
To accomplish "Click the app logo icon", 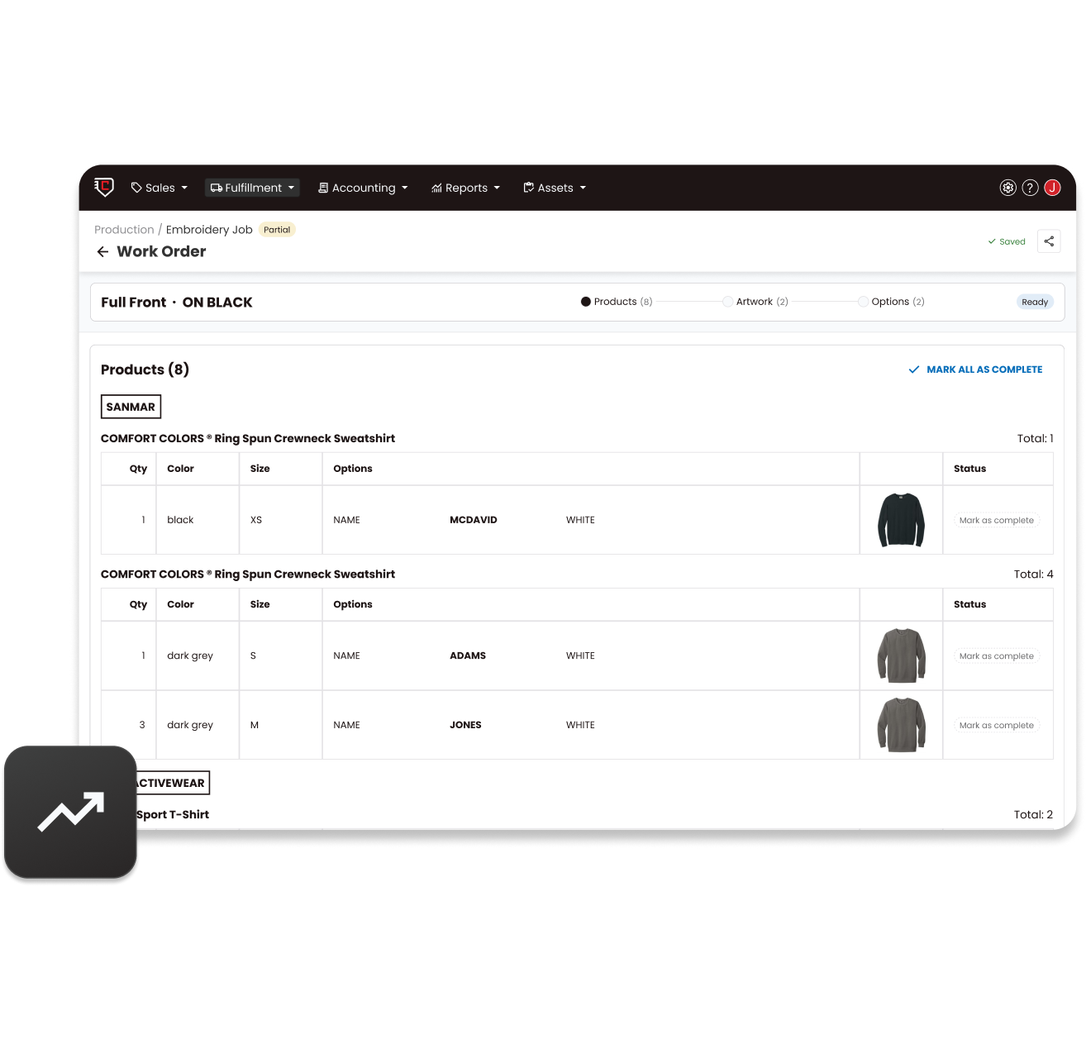I will pyautogui.click(x=104, y=187).
